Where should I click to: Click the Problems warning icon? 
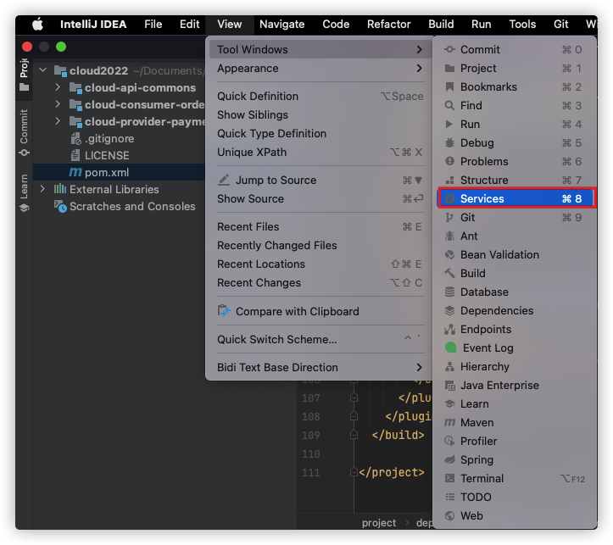pos(449,161)
